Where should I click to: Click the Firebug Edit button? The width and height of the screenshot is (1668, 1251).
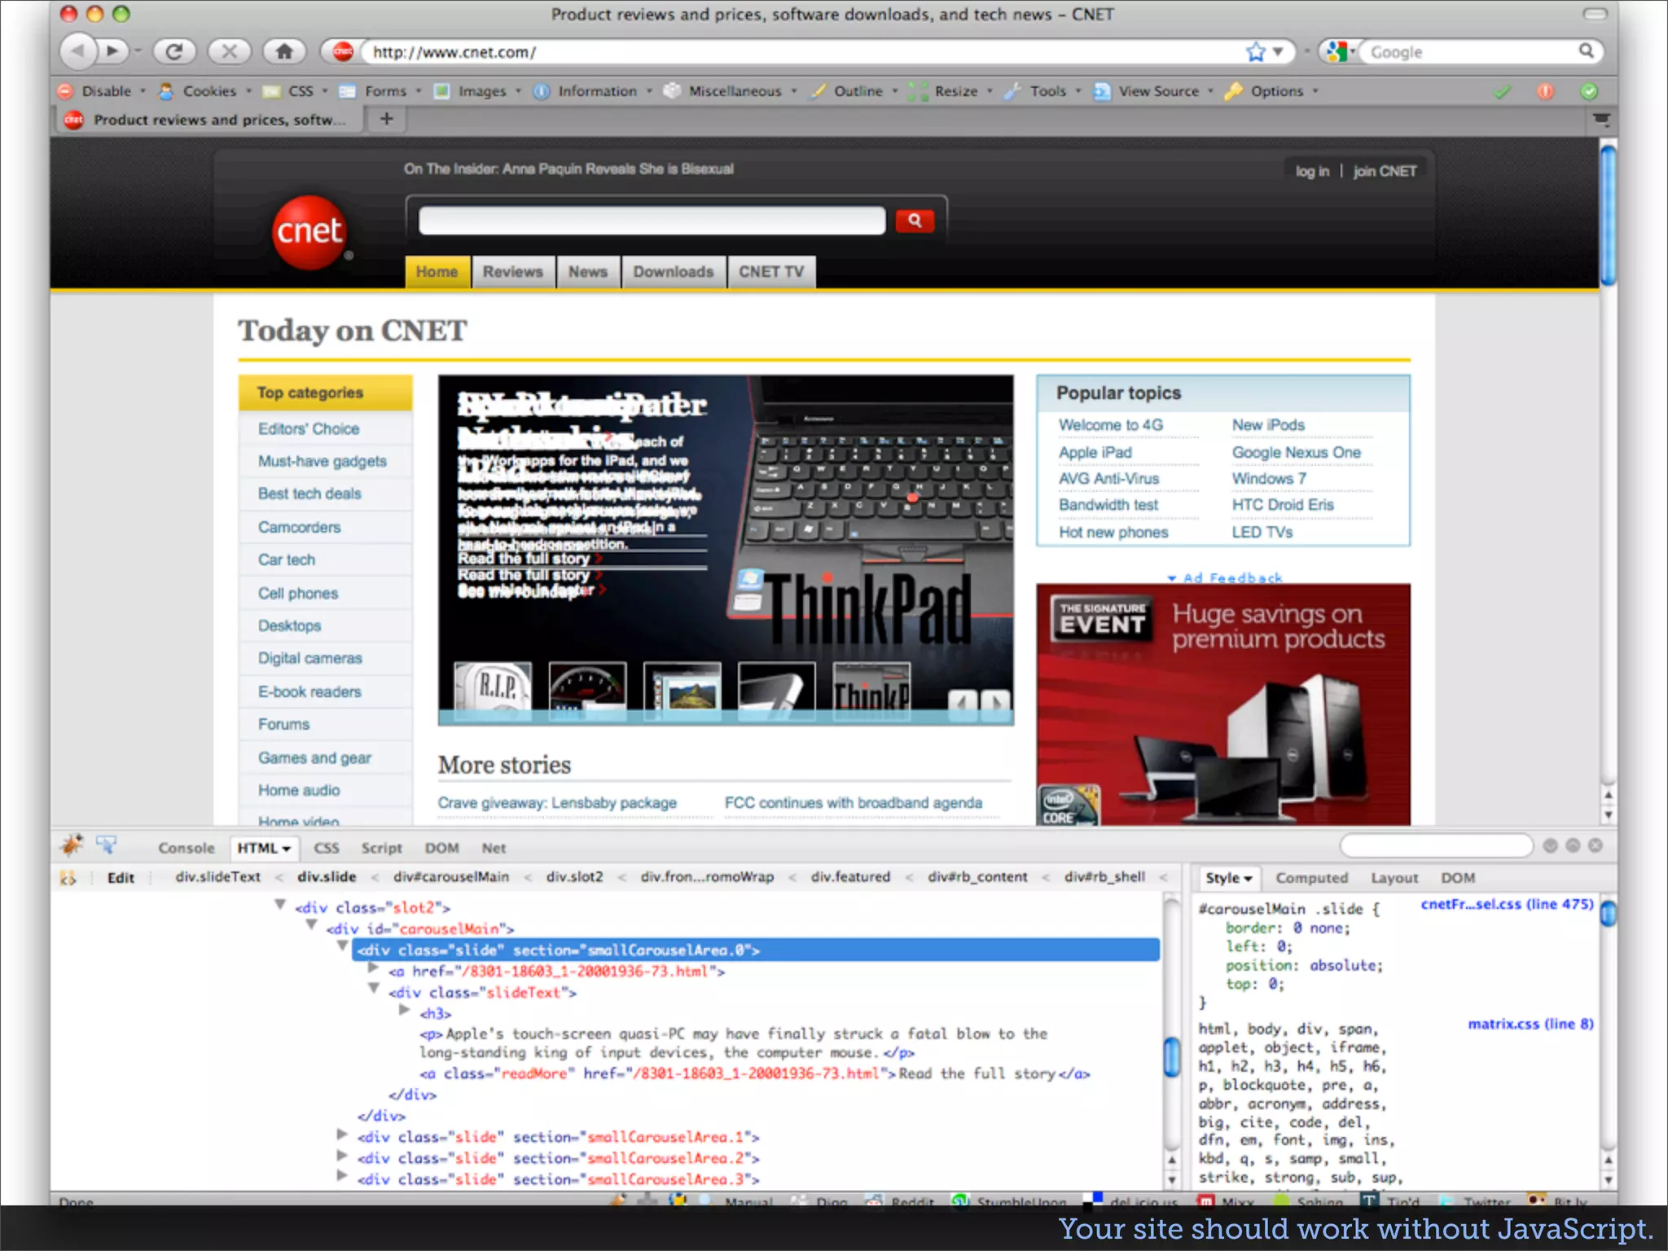click(x=121, y=878)
